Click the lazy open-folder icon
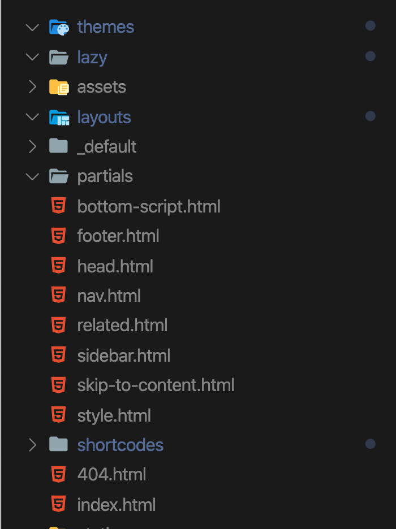The height and width of the screenshot is (529, 396). 59,57
